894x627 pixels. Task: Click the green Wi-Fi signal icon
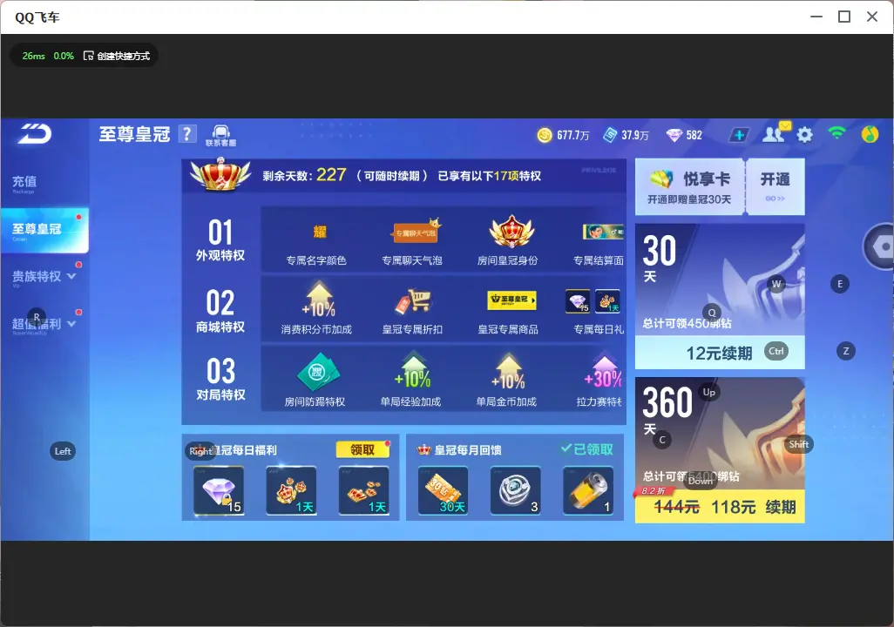tap(836, 133)
